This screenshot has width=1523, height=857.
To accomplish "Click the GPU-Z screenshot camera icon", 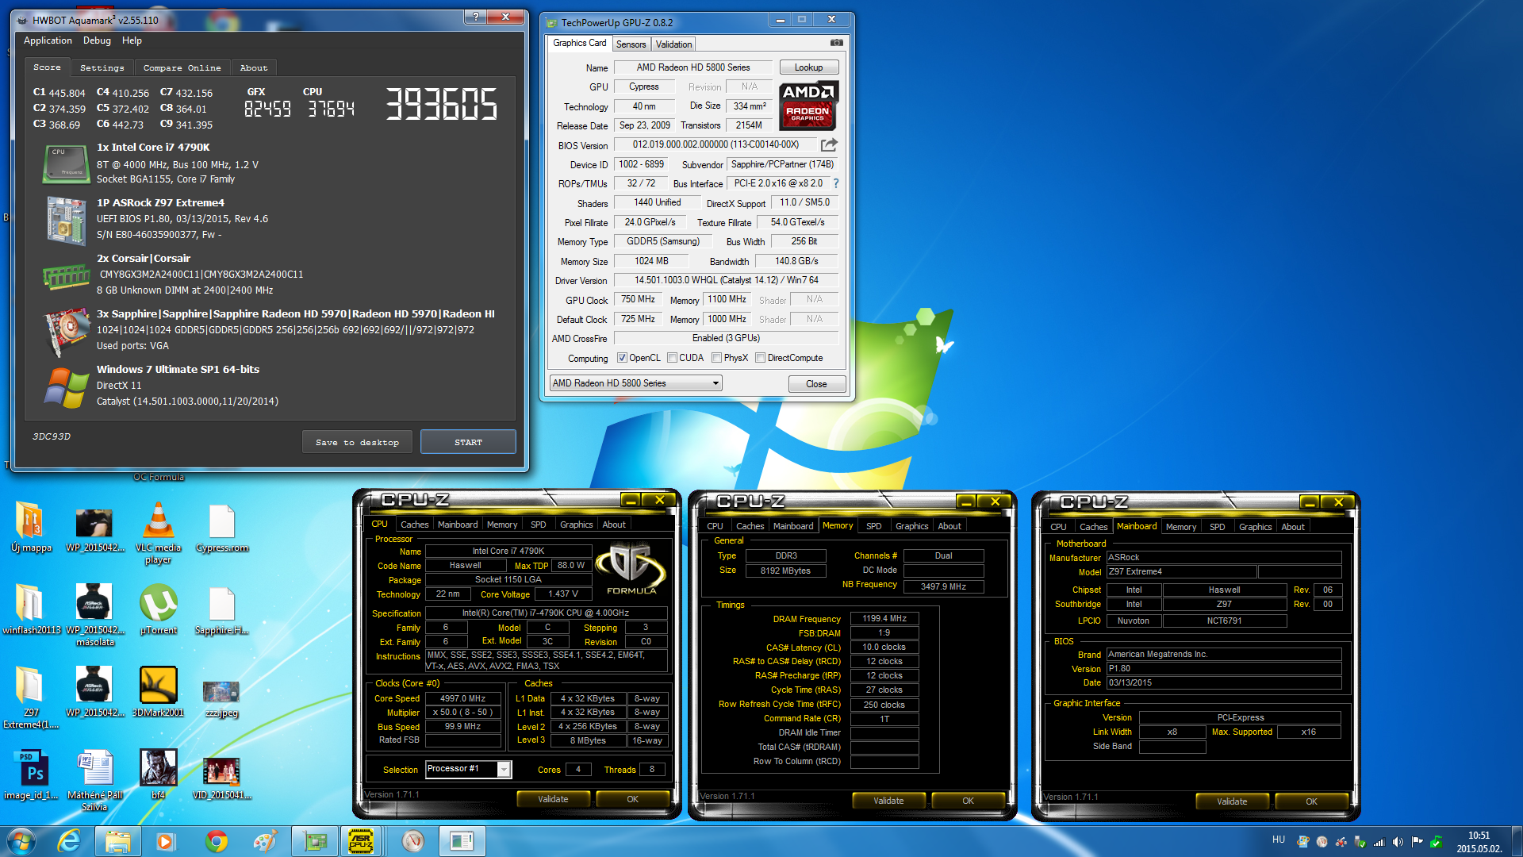I will (836, 43).
